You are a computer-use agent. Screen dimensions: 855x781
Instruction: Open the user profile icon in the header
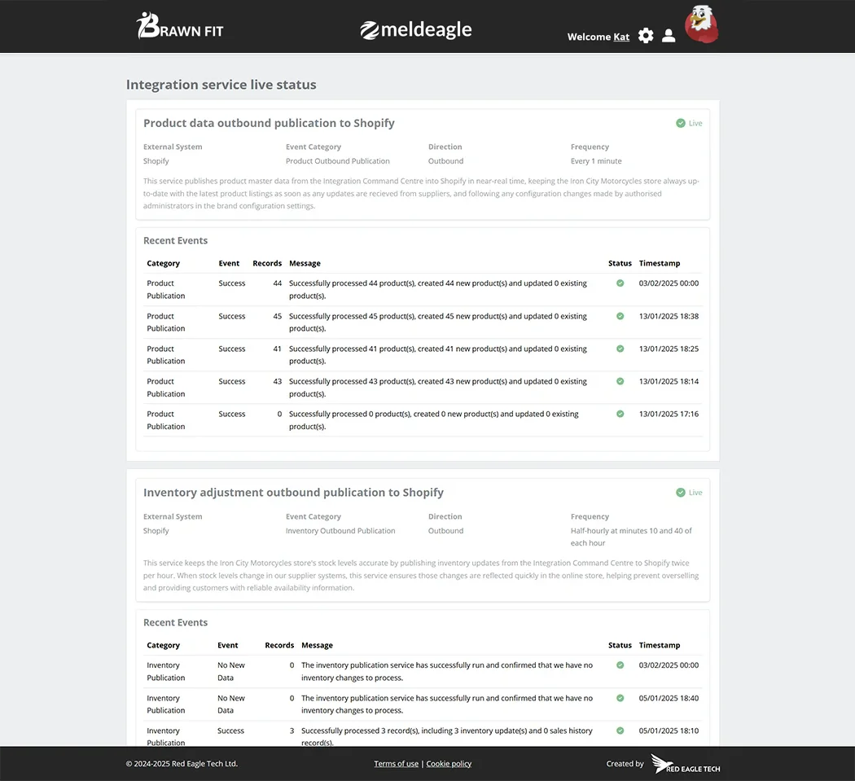click(669, 36)
